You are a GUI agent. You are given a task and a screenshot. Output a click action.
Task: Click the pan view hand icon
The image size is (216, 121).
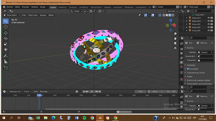[175, 39]
